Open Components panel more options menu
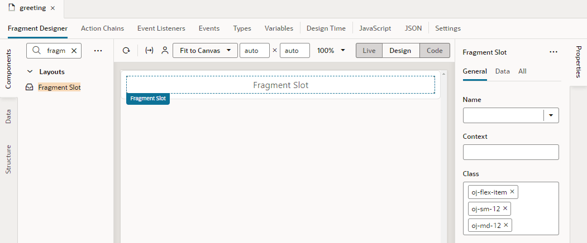 (x=98, y=51)
